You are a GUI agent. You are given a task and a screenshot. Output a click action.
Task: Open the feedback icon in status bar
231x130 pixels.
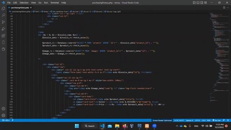coord(224,120)
